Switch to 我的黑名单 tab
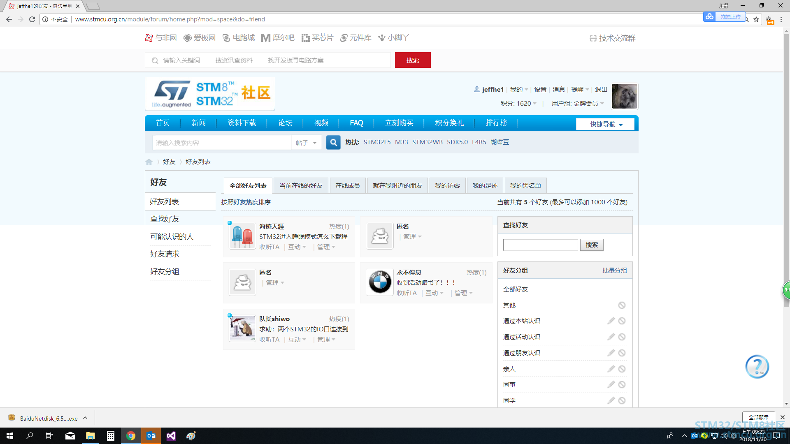This screenshot has height=444, width=790. pos(525,186)
